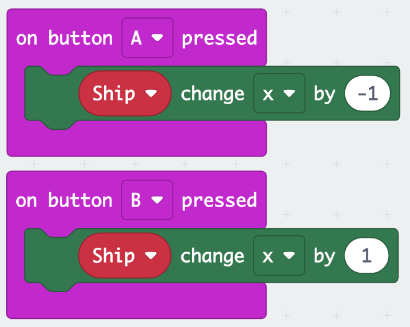Image resolution: width=410 pixels, height=327 pixels.
Task: Click 'change' label in the button B block
Action: (212, 256)
